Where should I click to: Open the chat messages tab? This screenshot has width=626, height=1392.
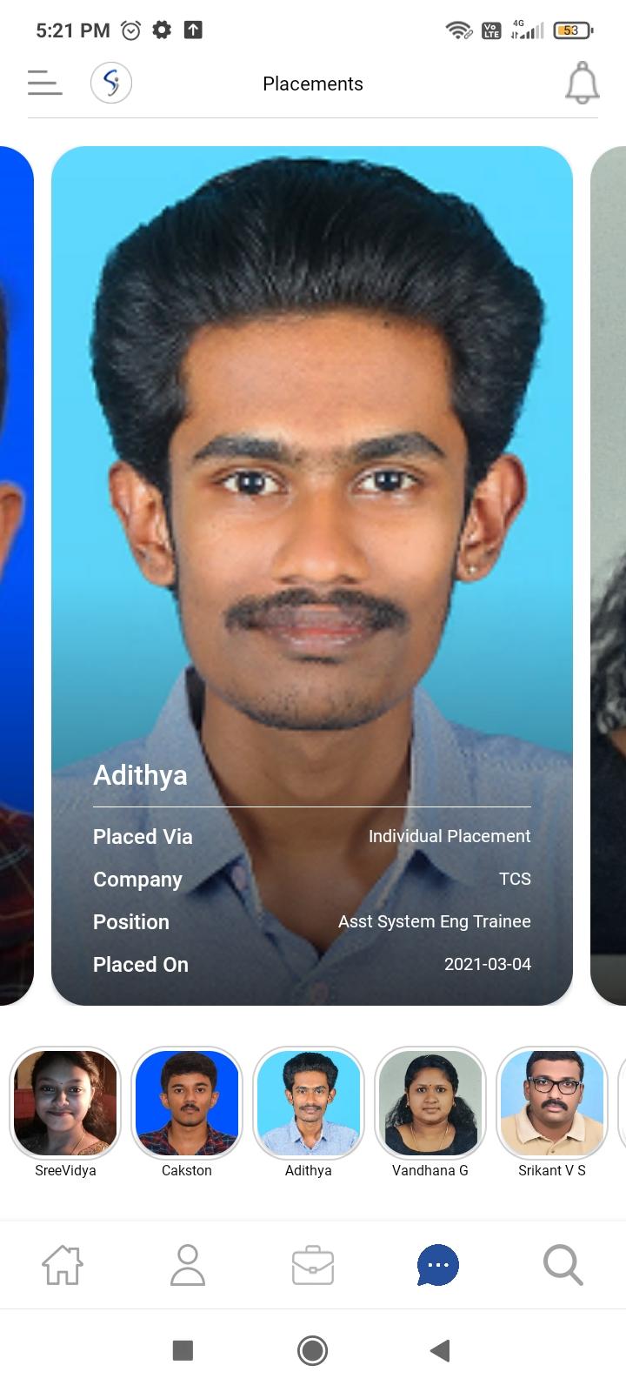[438, 1265]
